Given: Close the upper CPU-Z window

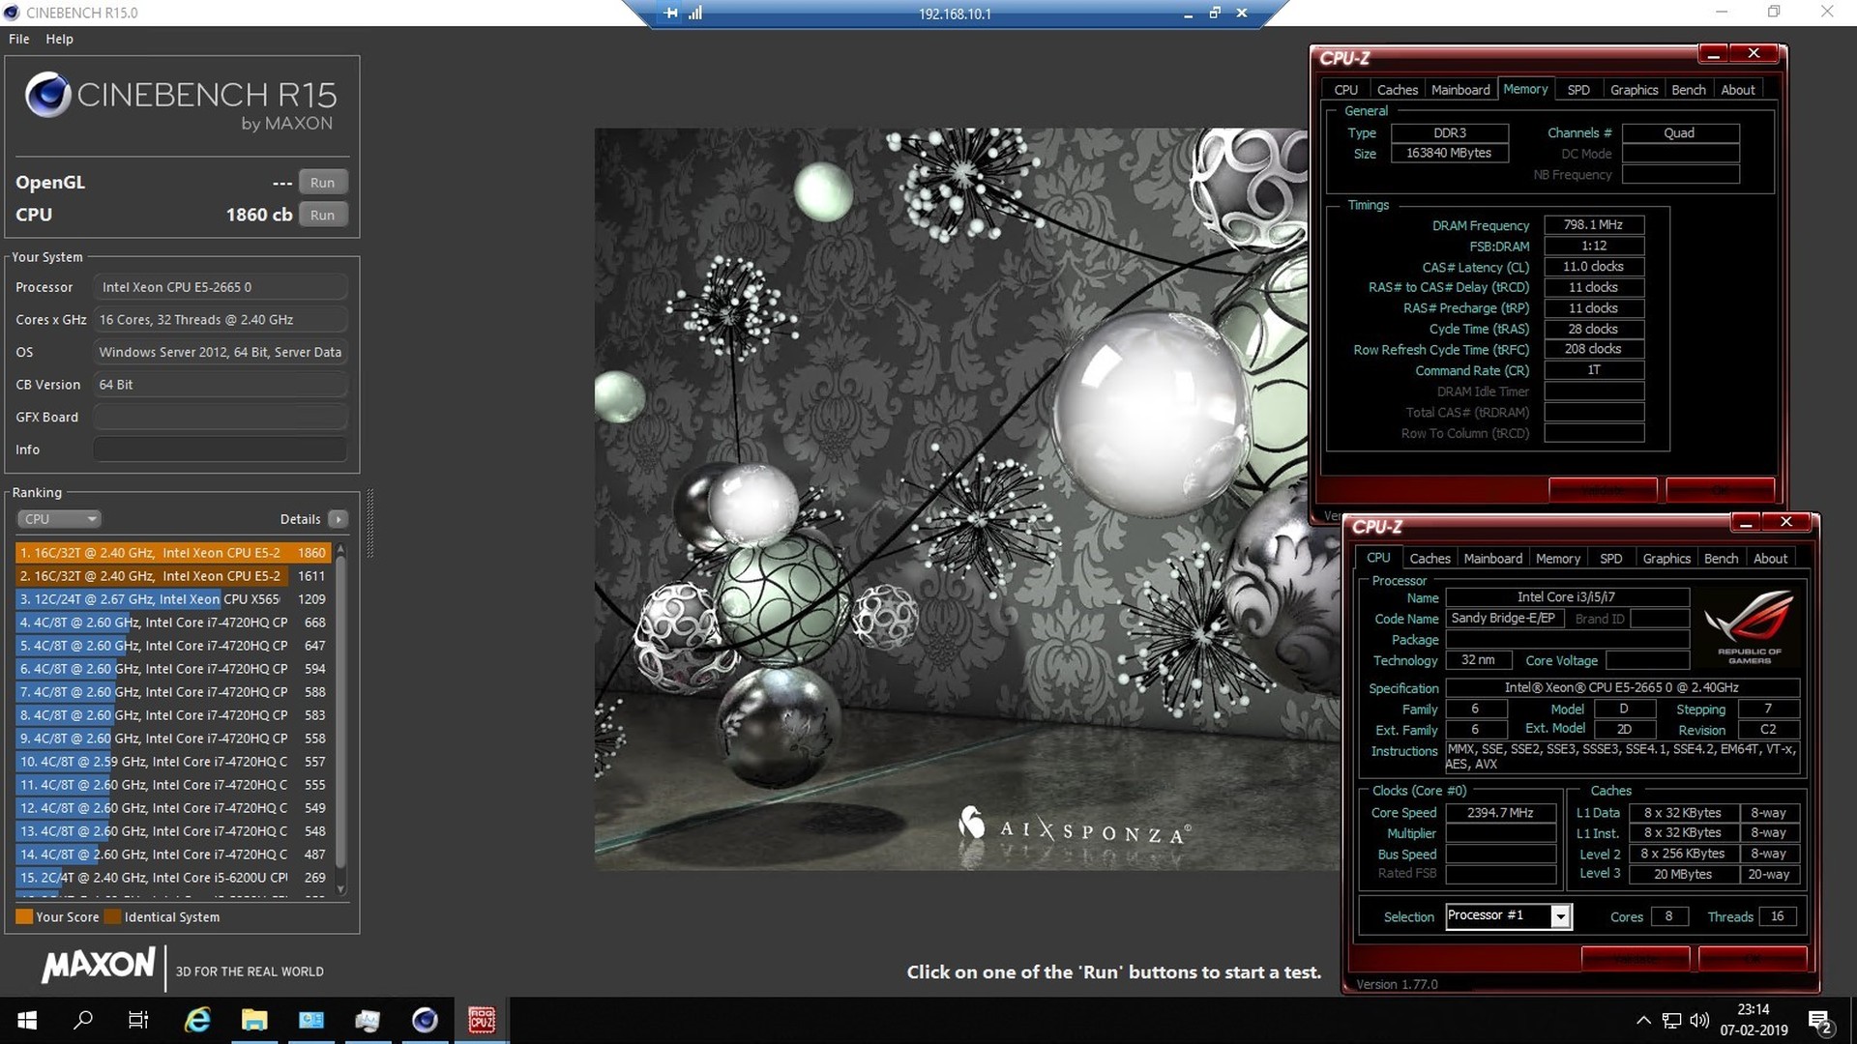Looking at the screenshot, I should tap(1754, 54).
